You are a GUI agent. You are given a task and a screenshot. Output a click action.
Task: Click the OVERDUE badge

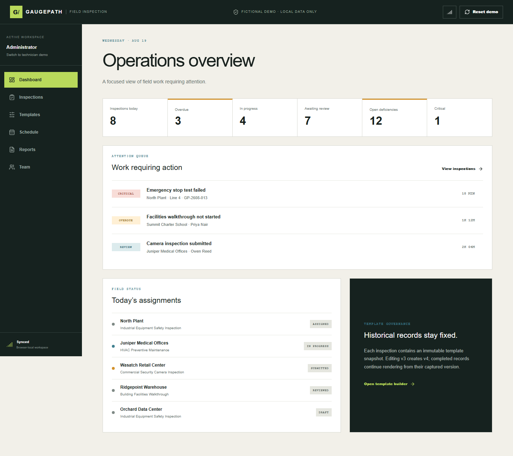(126, 221)
